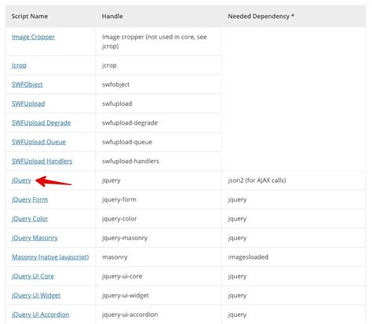Open the Image Cropper link
The height and width of the screenshot is (324, 372).
[x=33, y=37]
